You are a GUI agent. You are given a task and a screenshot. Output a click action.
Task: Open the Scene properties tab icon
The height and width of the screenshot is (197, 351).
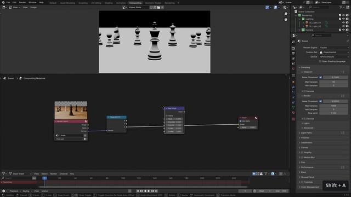pyautogui.click(x=293, y=63)
